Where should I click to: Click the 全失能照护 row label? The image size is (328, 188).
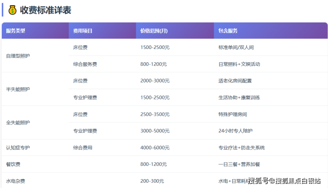[x=18, y=122]
